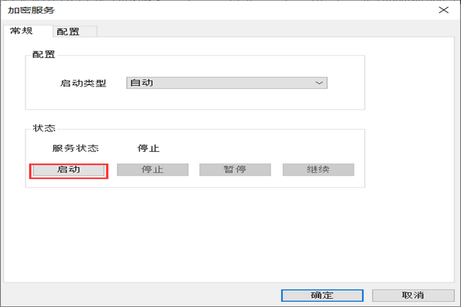The width and height of the screenshot is (461, 307).
Task: Click the 停止 status value text
Action: pyautogui.click(x=148, y=148)
